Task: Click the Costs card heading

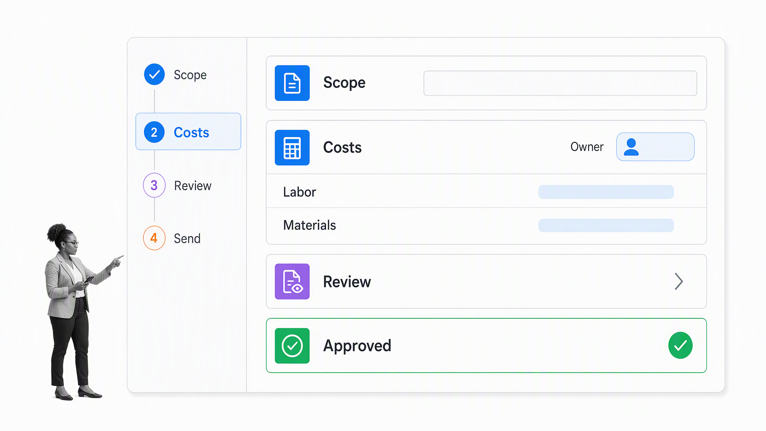Action: (x=342, y=147)
